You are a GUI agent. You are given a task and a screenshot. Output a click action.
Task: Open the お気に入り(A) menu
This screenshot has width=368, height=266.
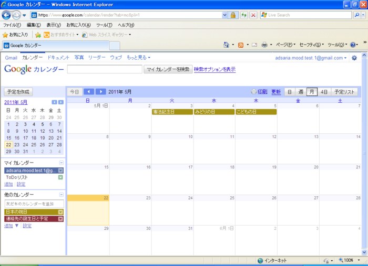(78, 25)
